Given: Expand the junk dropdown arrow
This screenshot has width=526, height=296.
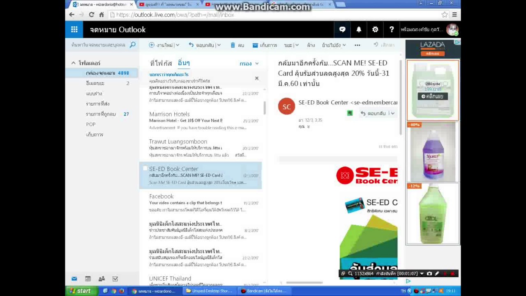Looking at the screenshot, I should (296, 45).
